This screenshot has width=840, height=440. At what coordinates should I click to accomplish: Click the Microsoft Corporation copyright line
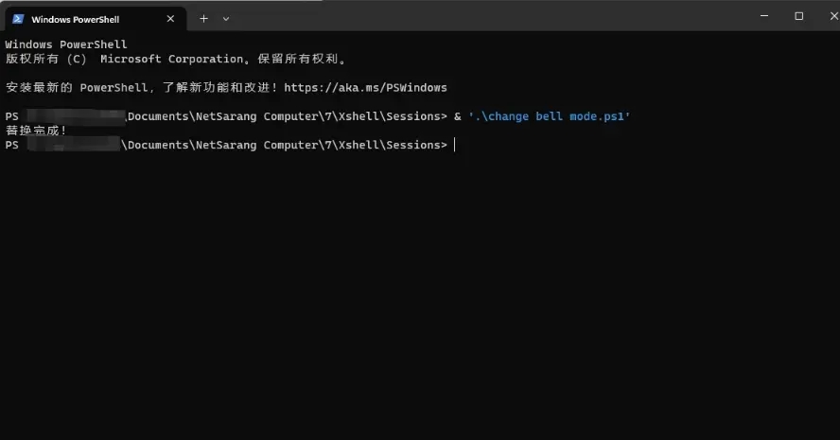click(176, 59)
